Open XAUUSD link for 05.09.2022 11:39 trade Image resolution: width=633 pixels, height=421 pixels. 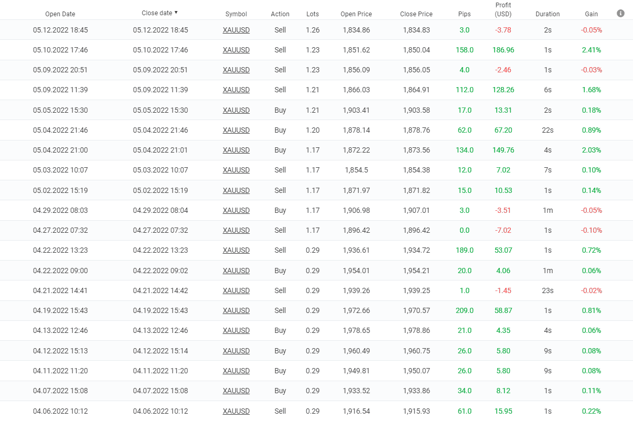point(236,90)
